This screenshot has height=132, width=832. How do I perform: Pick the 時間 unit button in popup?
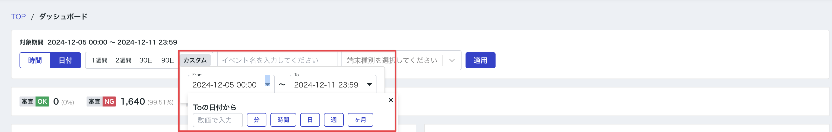[283, 120]
